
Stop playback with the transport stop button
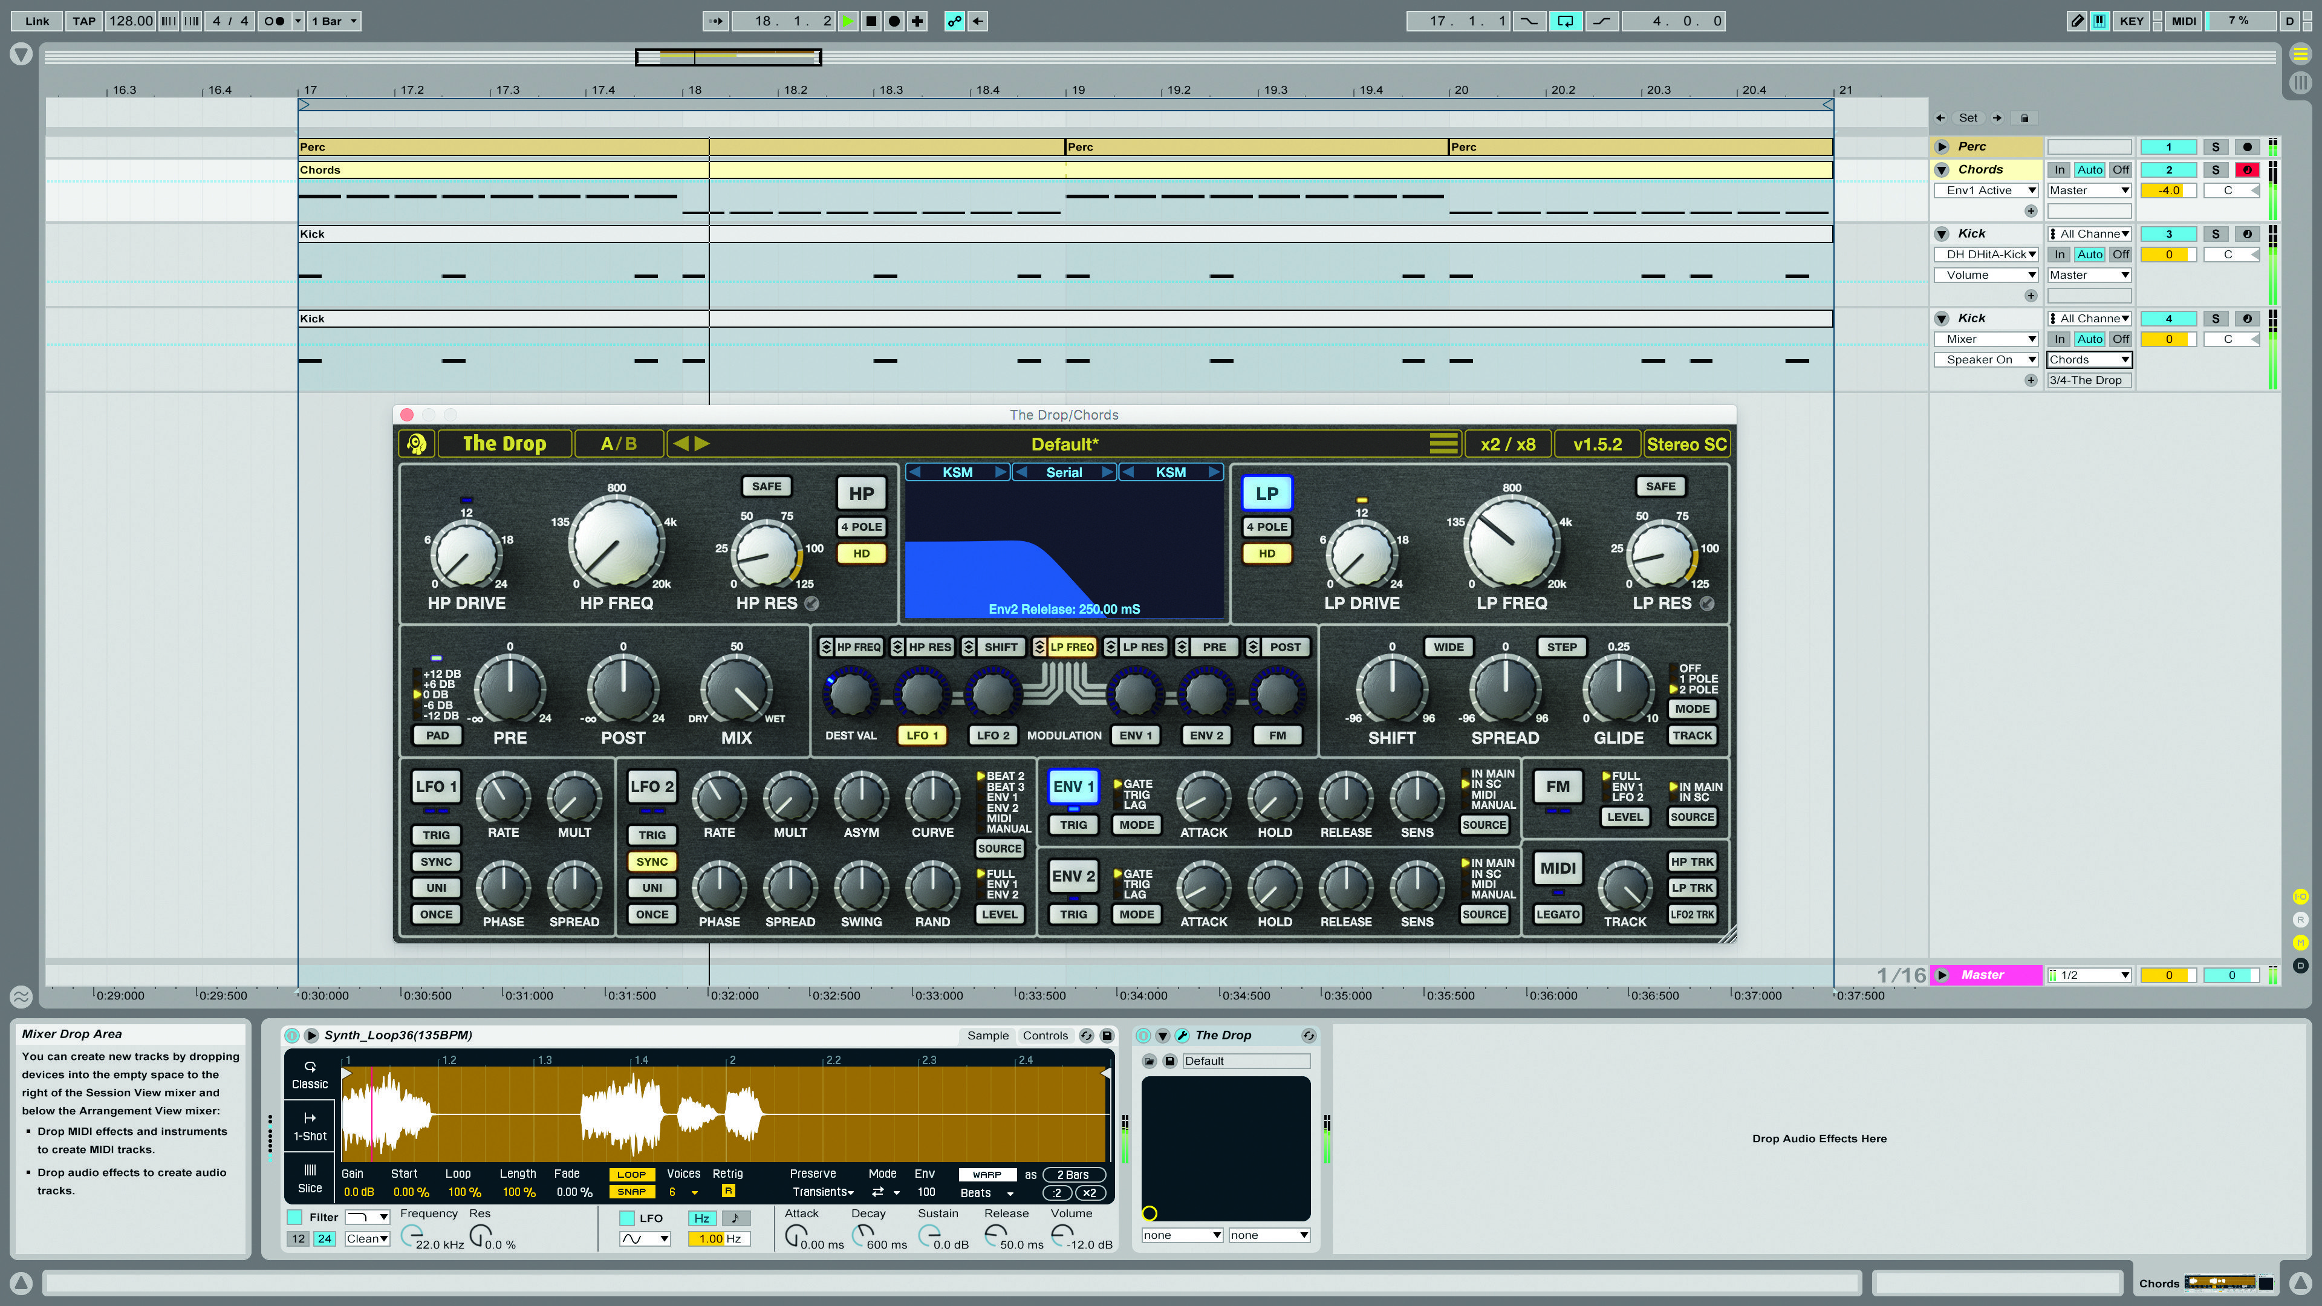coord(871,21)
